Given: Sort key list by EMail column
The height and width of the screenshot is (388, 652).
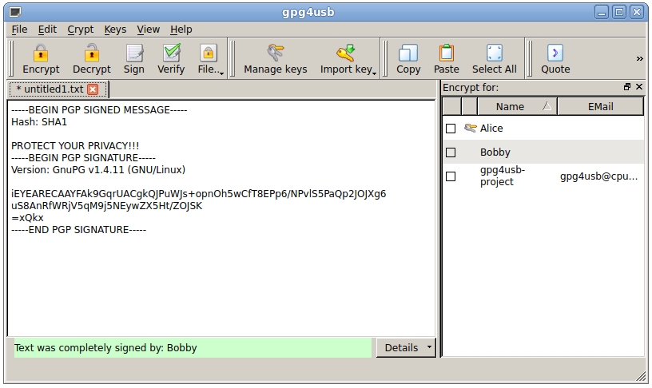Looking at the screenshot, I should [600, 107].
